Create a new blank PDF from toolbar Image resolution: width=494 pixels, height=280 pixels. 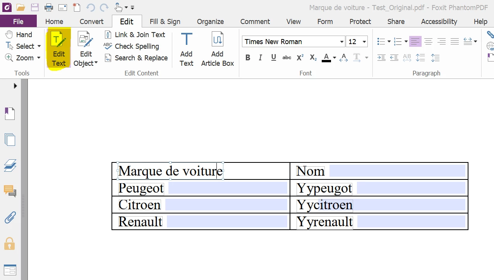[x=77, y=7]
